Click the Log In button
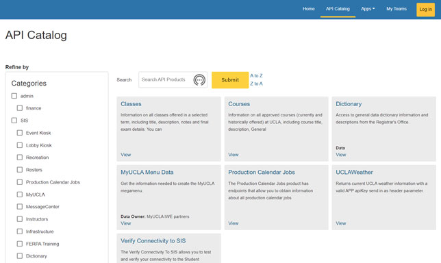 tap(425, 10)
